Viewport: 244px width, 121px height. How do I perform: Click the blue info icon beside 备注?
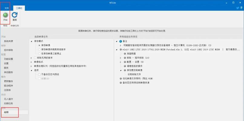coord(120,41)
